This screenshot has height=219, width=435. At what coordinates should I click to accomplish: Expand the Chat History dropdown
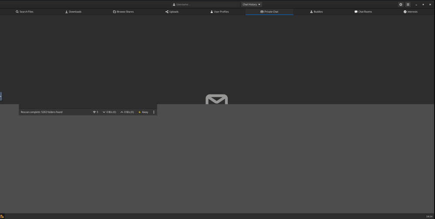(251, 4)
